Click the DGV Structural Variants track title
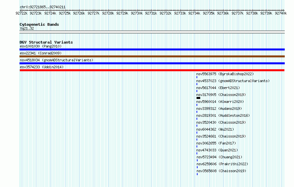Viewport: 294px width, 187px height. coord(46,42)
